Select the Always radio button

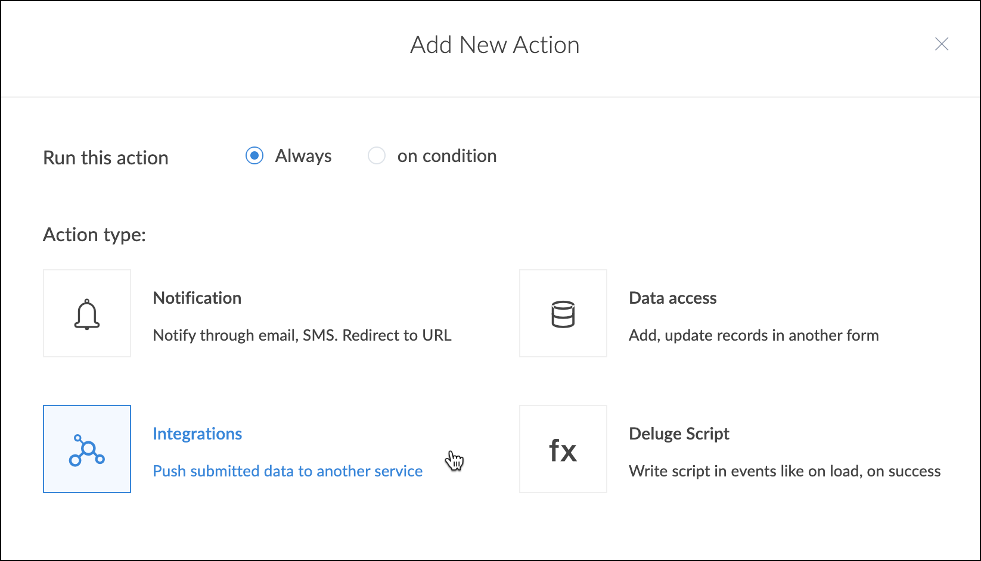[x=254, y=156]
